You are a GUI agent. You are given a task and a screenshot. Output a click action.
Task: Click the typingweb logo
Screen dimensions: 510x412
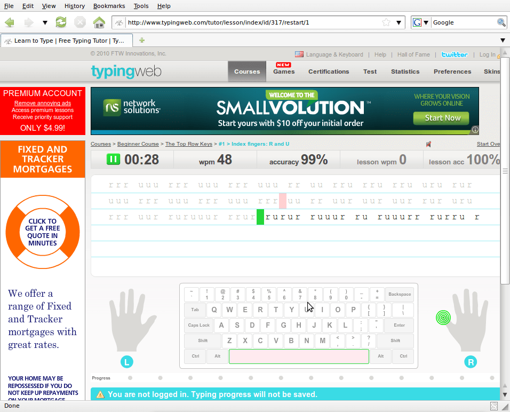(126, 71)
